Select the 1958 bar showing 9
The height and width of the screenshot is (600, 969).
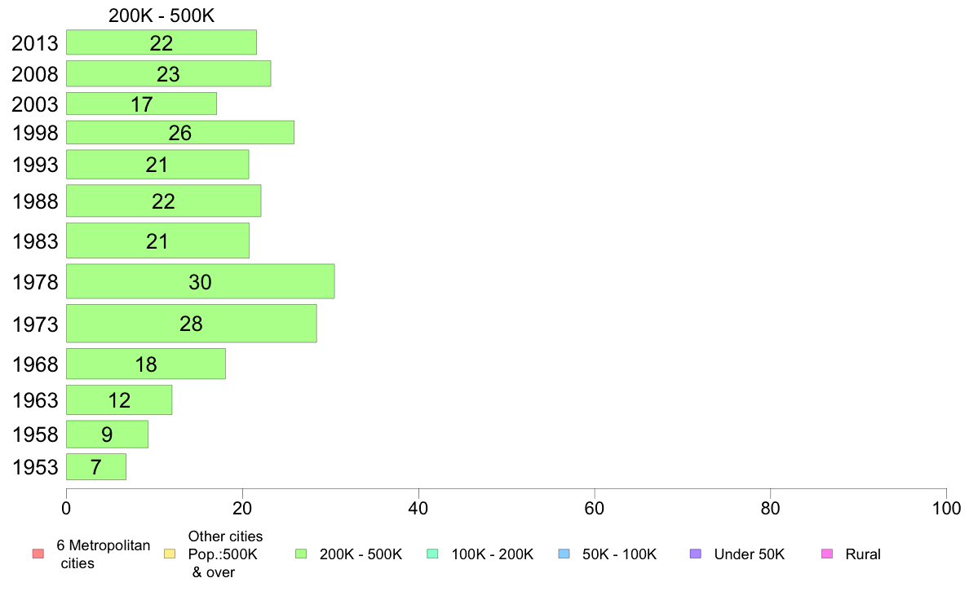pyautogui.click(x=107, y=434)
